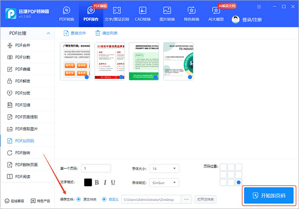Select PDF删除页面 in the sidebar
The height and width of the screenshot is (209, 299).
coord(27,165)
